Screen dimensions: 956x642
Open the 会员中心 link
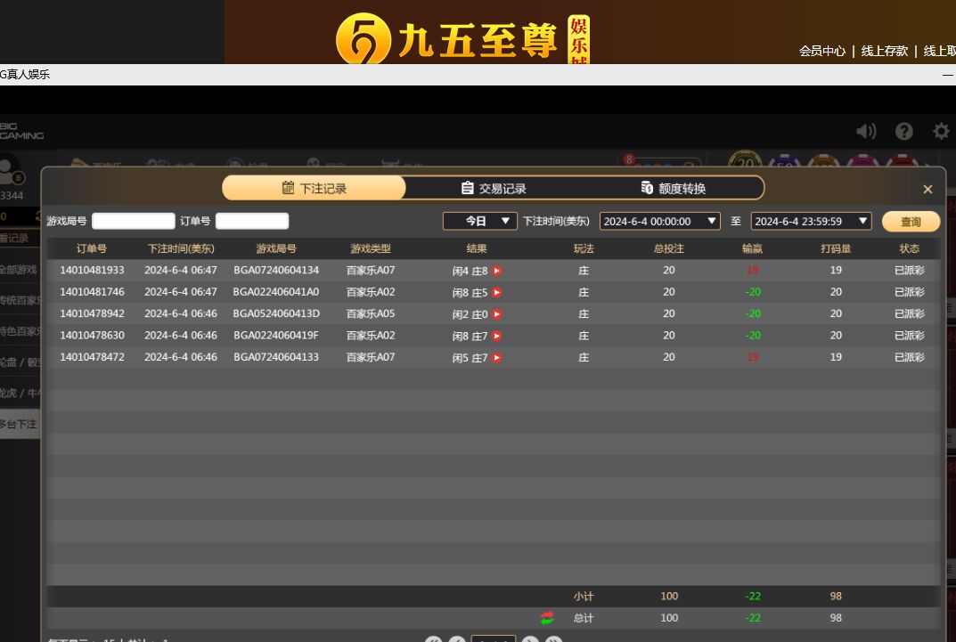[821, 52]
